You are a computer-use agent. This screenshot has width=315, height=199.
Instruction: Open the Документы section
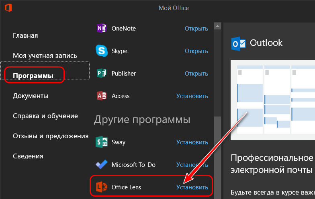pyautogui.click(x=31, y=96)
